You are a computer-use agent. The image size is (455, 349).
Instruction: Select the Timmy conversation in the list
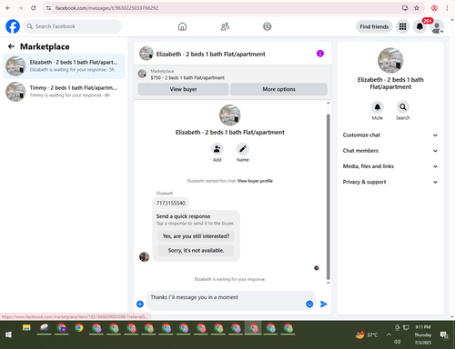tap(64, 92)
